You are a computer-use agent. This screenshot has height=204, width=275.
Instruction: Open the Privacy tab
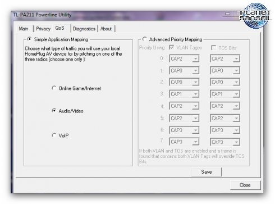43,29
